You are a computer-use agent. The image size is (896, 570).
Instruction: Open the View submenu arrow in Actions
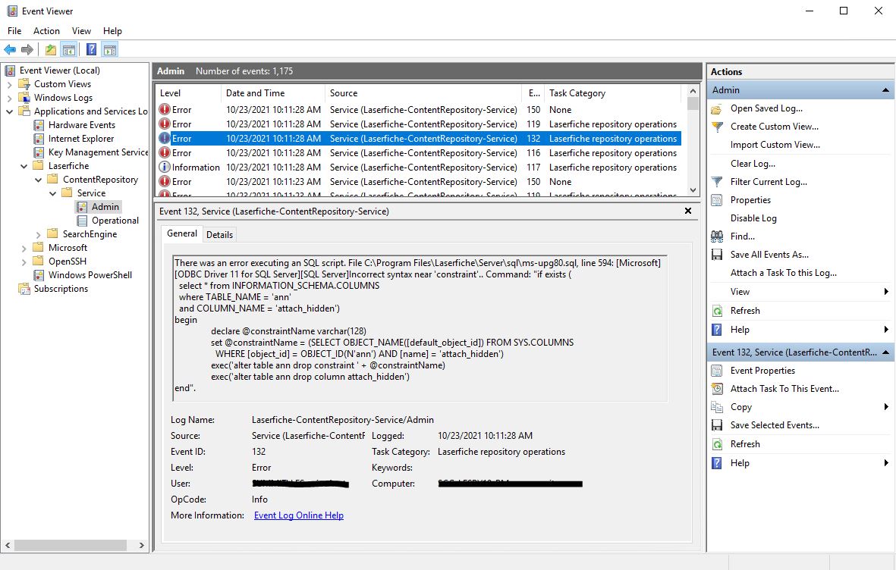[885, 292]
